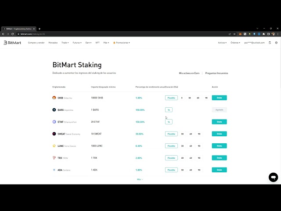Click Stake button for SWEAT
Viewport: 281px width, 211px height.
point(220,134)
